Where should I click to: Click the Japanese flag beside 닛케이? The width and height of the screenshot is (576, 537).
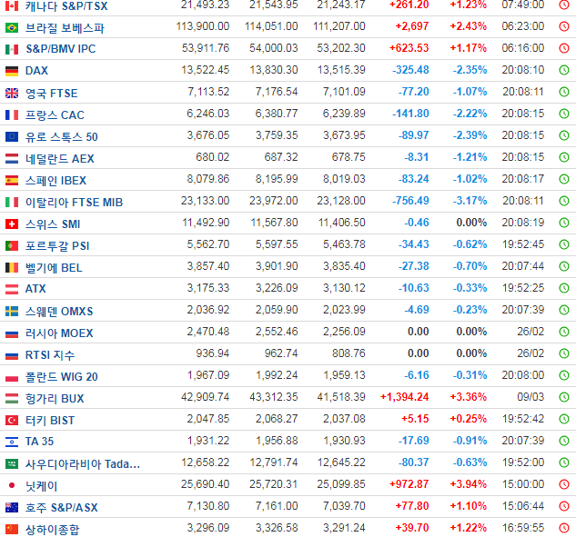(12, 485)
